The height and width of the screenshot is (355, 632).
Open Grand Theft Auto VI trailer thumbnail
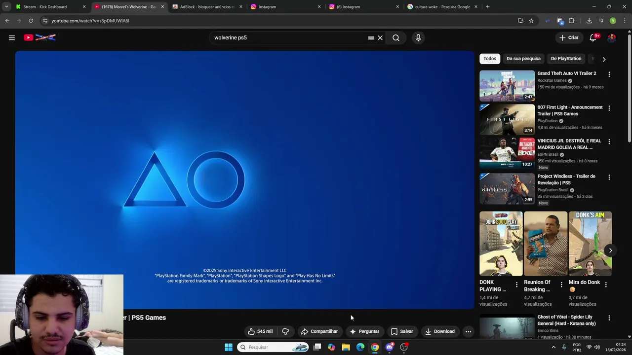pyautogui.click(x=507, y=86)
